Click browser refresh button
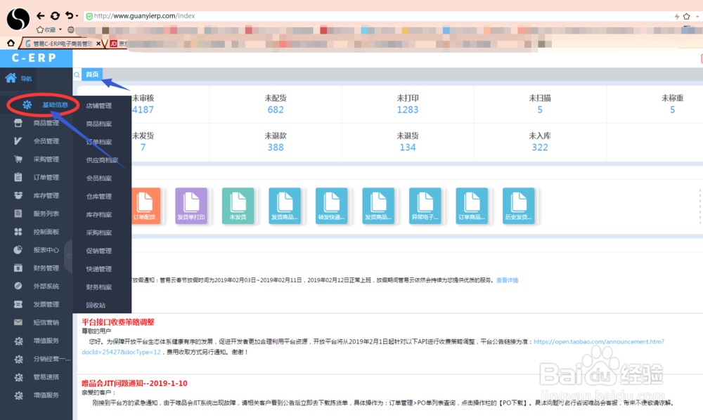This screenshot has width=703, height=420. click(55, 15)
